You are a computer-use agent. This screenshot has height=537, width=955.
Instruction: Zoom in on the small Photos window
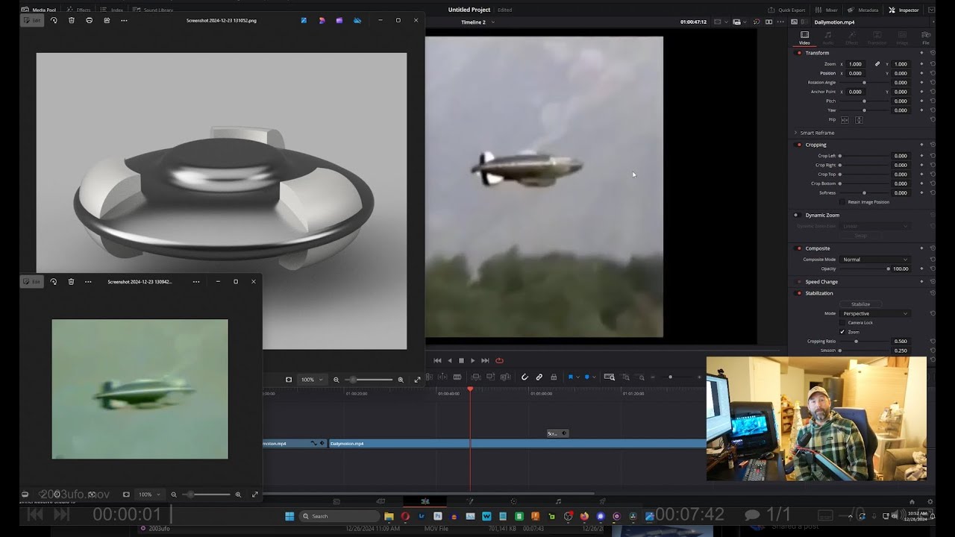point(238,494)
